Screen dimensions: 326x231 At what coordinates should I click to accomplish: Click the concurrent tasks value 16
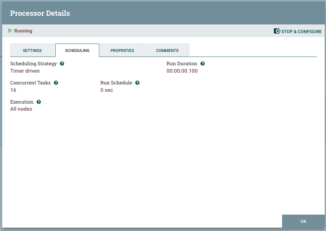click(x=13, y=90)
